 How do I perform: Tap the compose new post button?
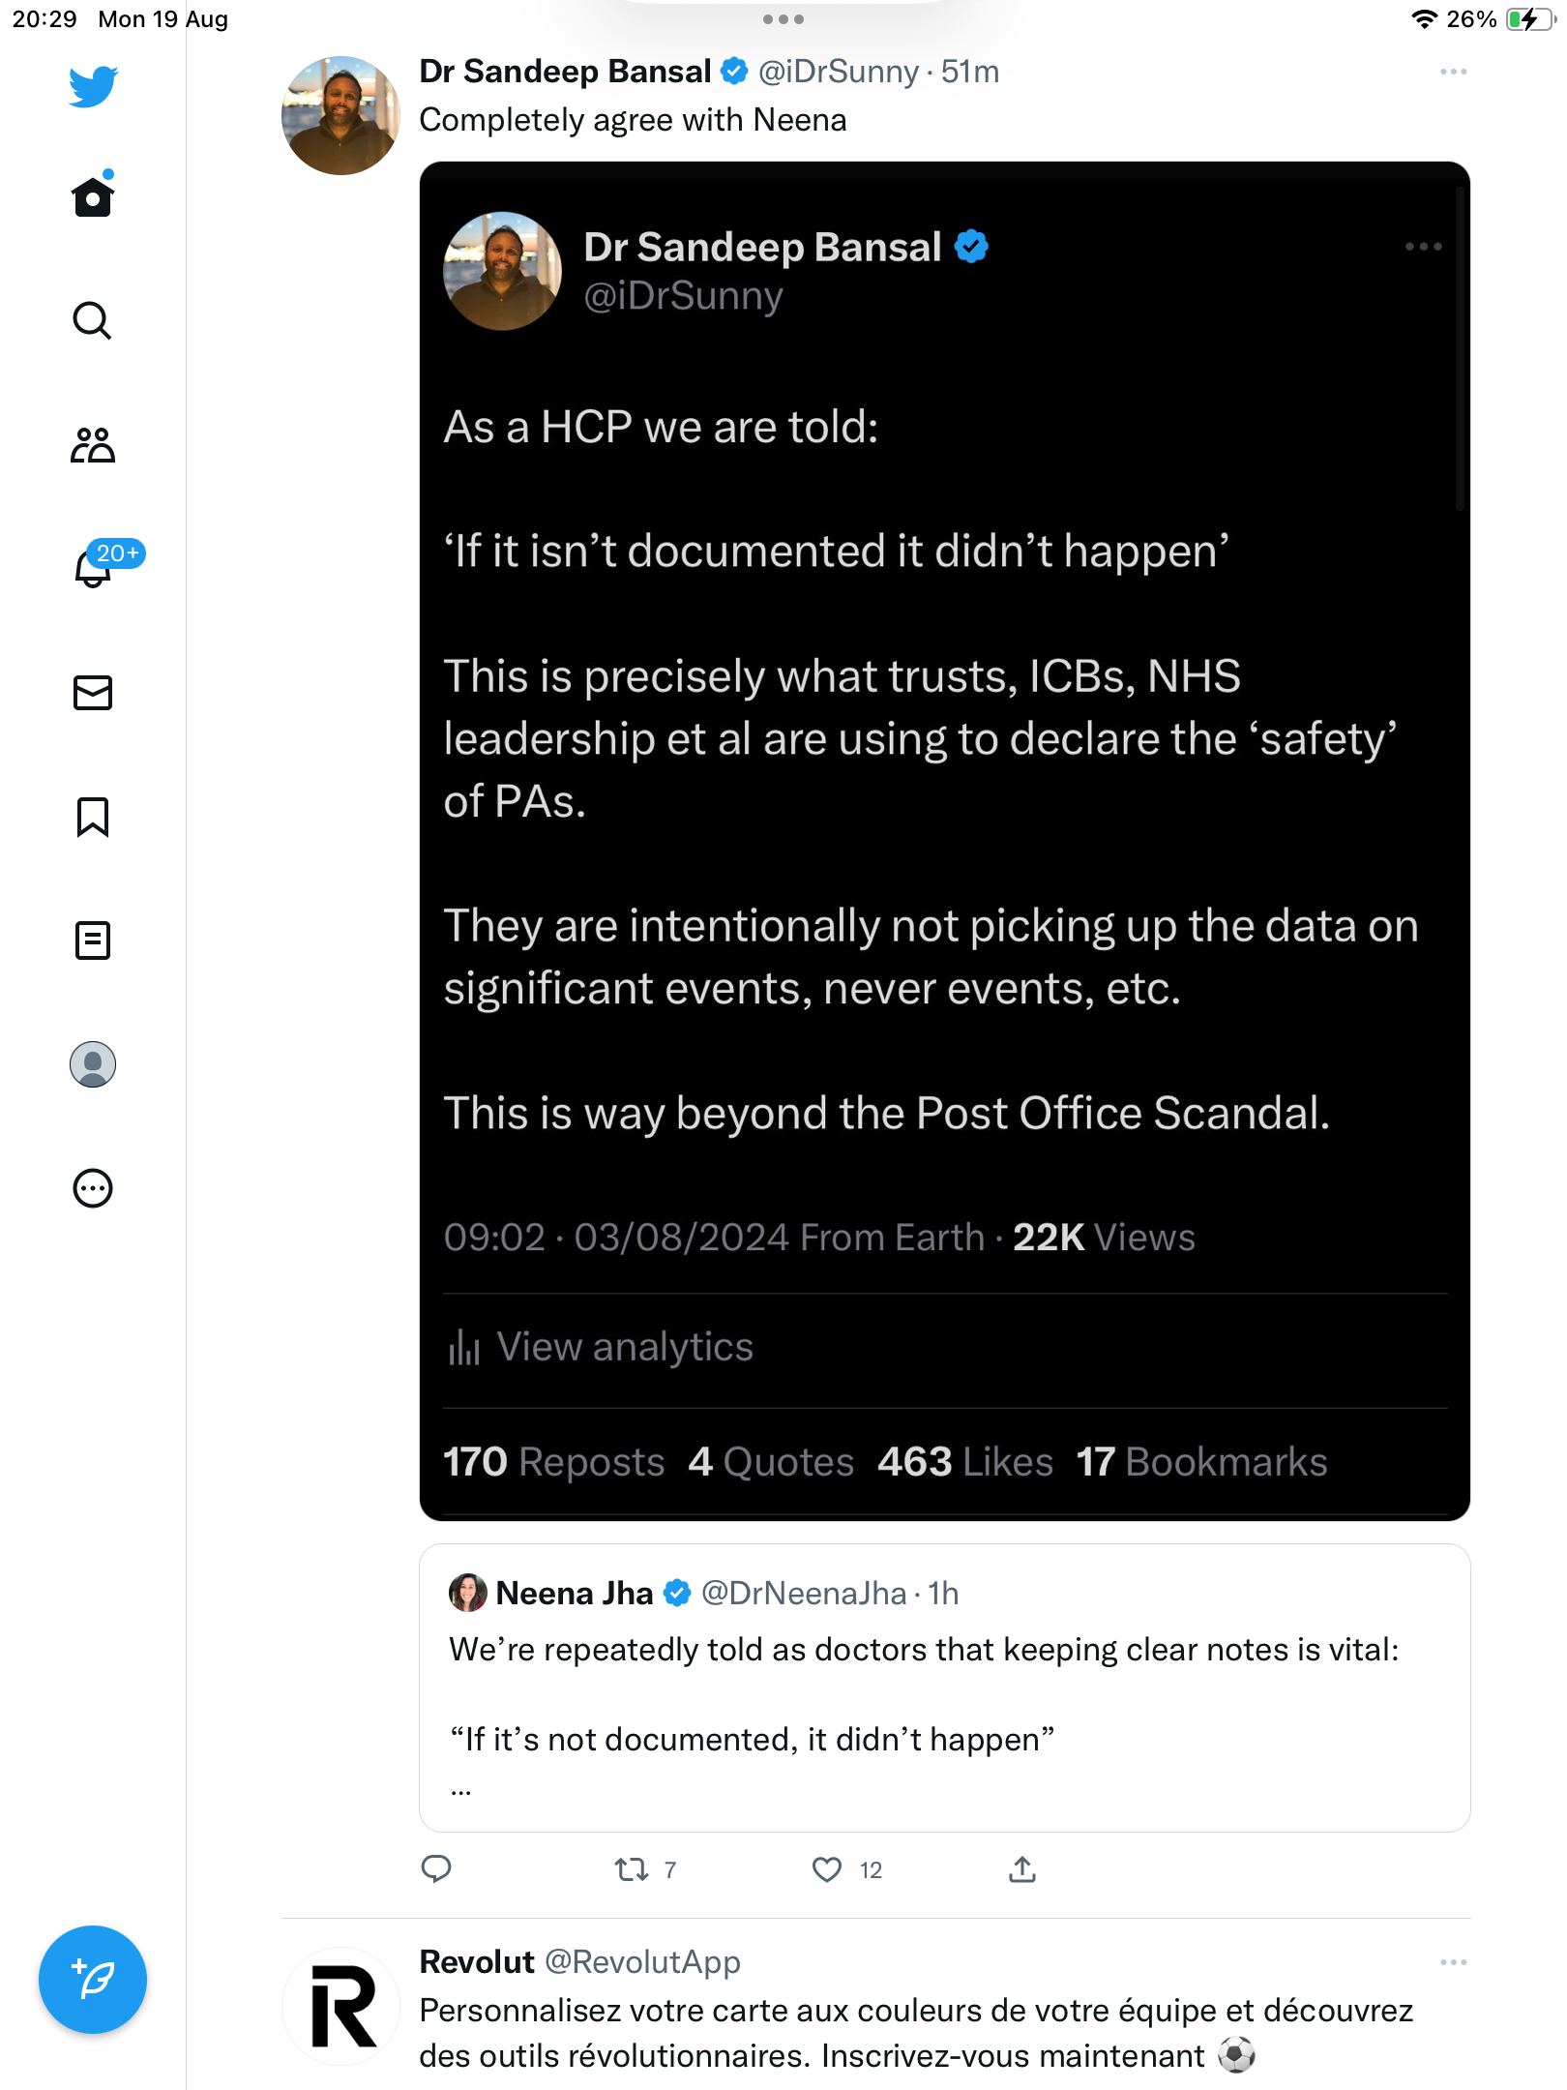coord(93,1980)
